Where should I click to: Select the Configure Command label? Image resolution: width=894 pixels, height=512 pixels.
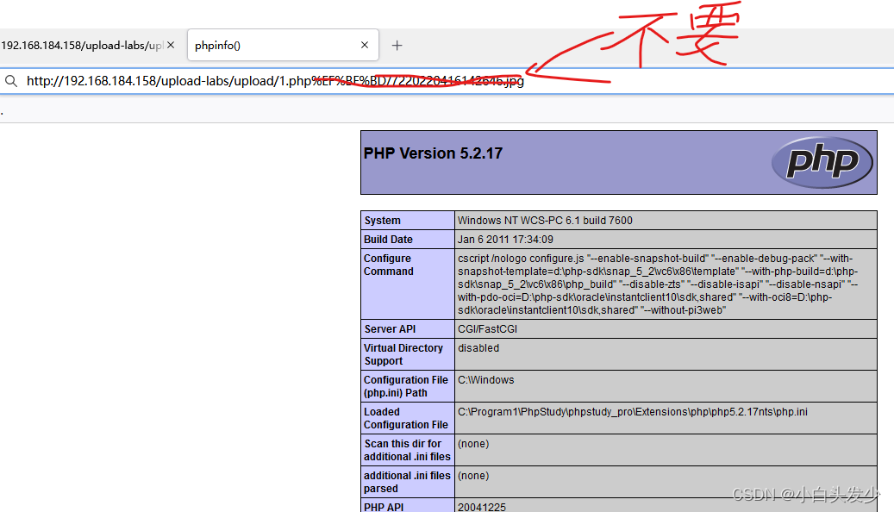pyautogui.click(x=388, y=265)
